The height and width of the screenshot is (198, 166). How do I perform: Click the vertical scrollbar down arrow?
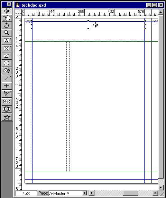(160, 188)
